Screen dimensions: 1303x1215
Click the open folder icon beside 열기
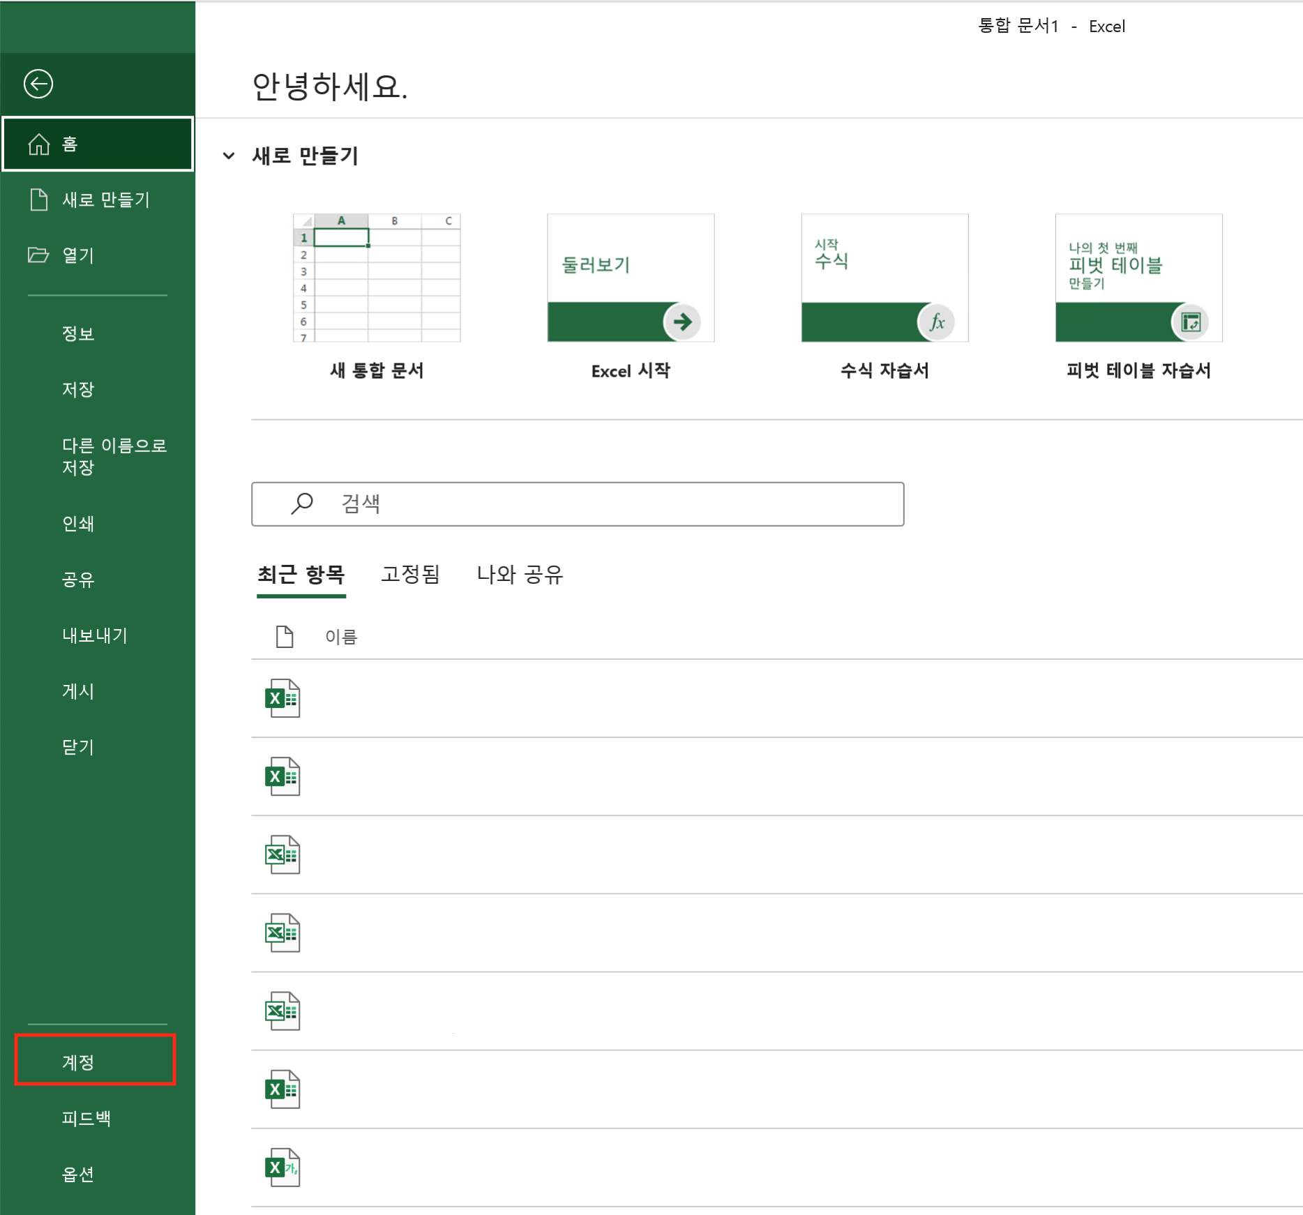click(38, 255)
